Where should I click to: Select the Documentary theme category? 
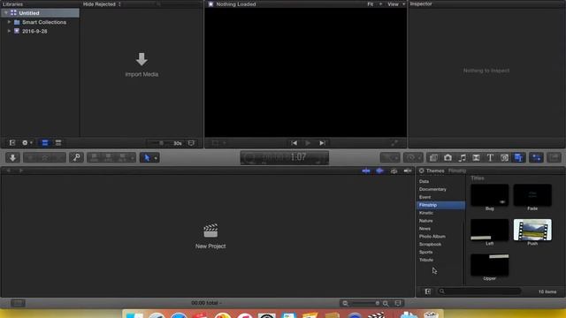[432, 189]
